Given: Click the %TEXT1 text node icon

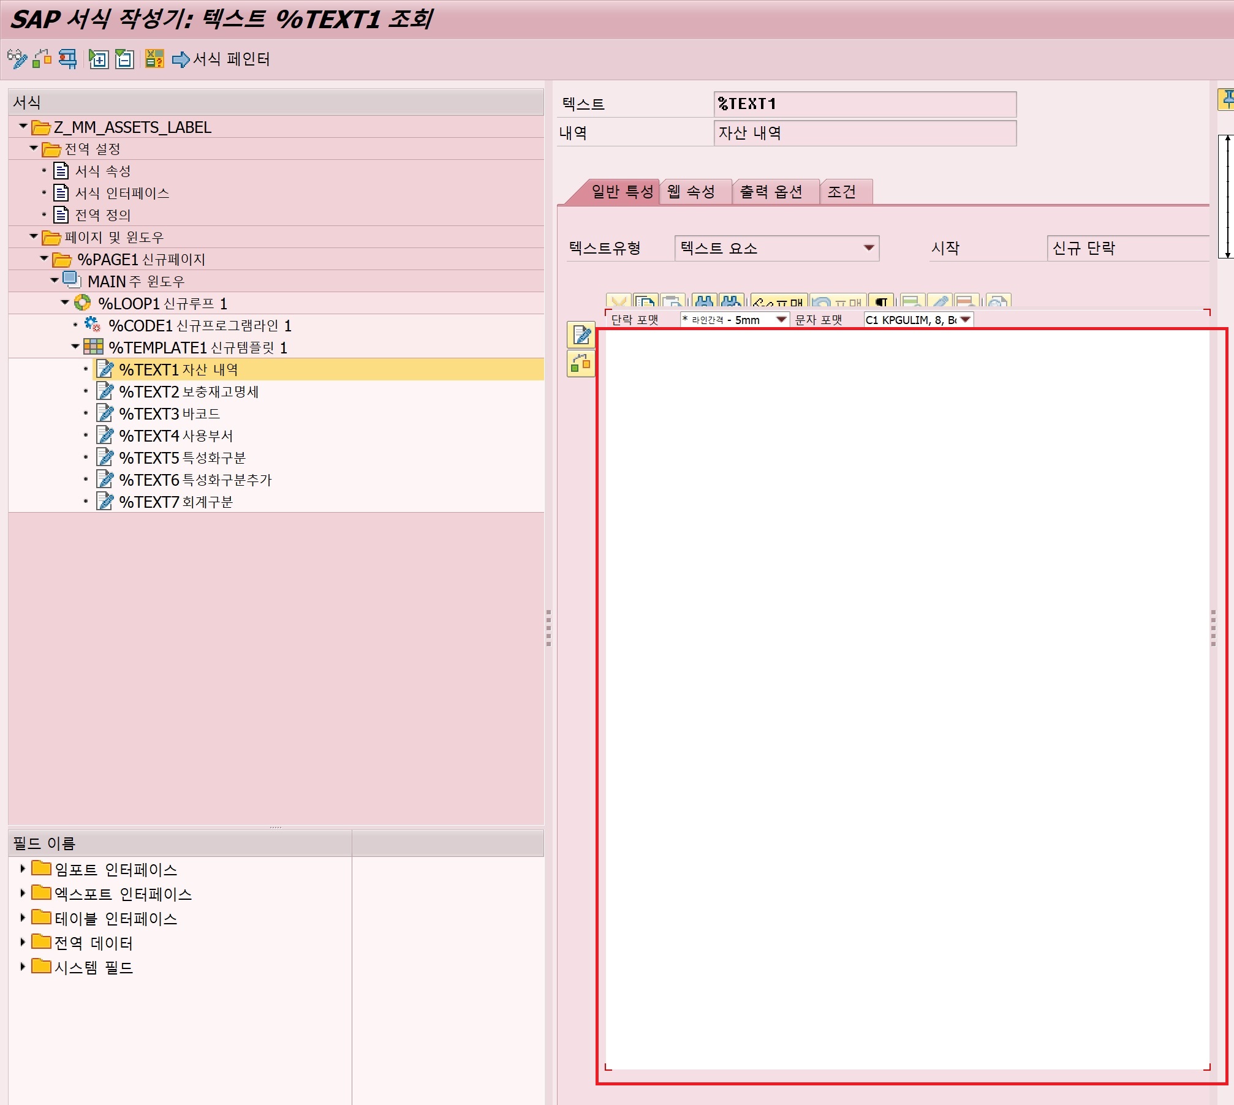Looking at the screenshot, I should (105, 369).
